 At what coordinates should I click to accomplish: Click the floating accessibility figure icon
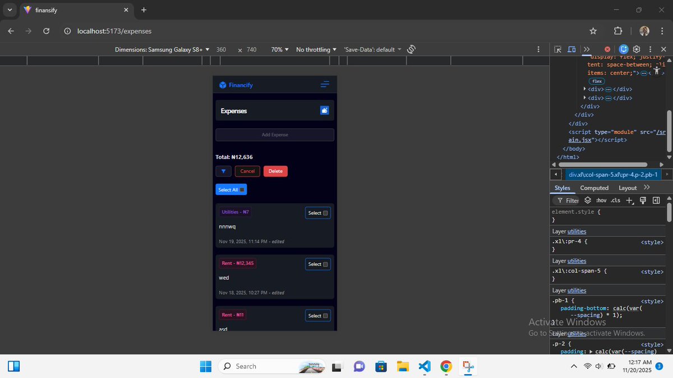pyautogui.click(x=657, y=72)
